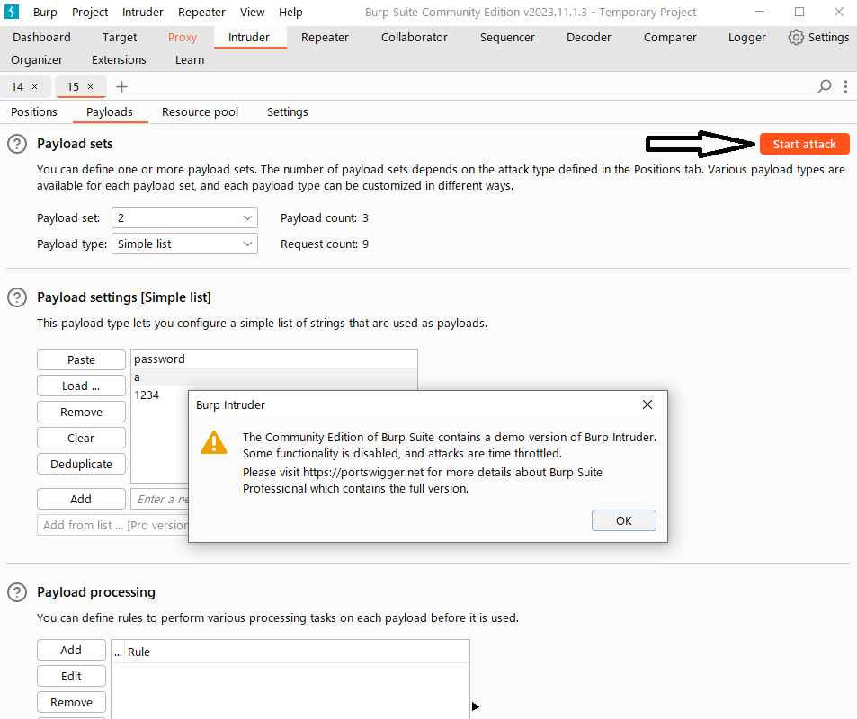The width and height of the screenshot is (857, 719).
Task: Click the Burp Suite logo icon
Action: pyautogui.click(x=12, y=12)
